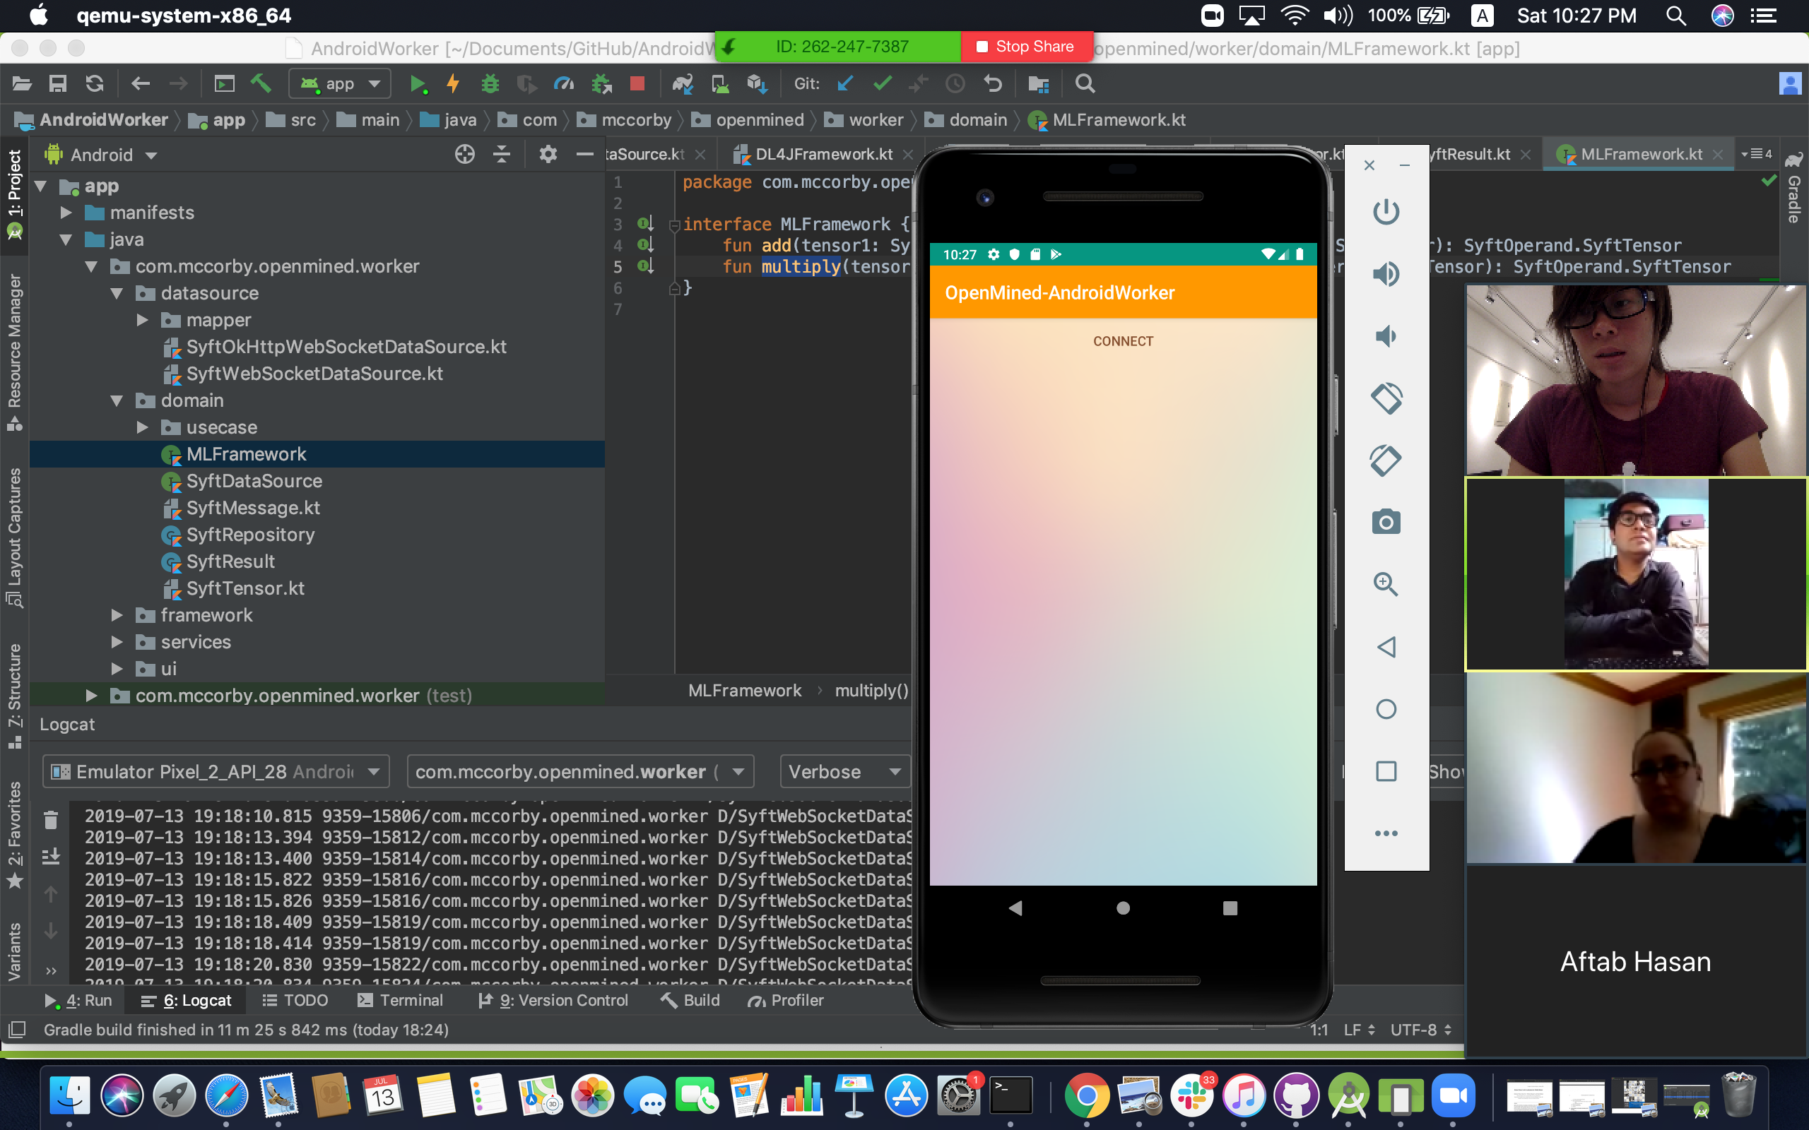Expand the framework folder
1809x1130 pixels.
pyautogui.click(x=117, y=616)
